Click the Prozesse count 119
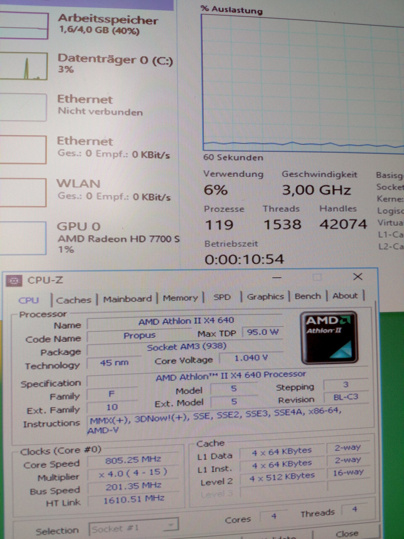 click(219, 225)
